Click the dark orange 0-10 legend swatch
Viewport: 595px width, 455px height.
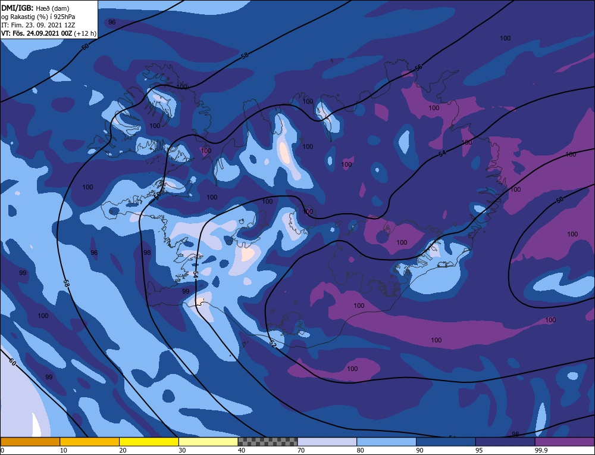[30, 441]
